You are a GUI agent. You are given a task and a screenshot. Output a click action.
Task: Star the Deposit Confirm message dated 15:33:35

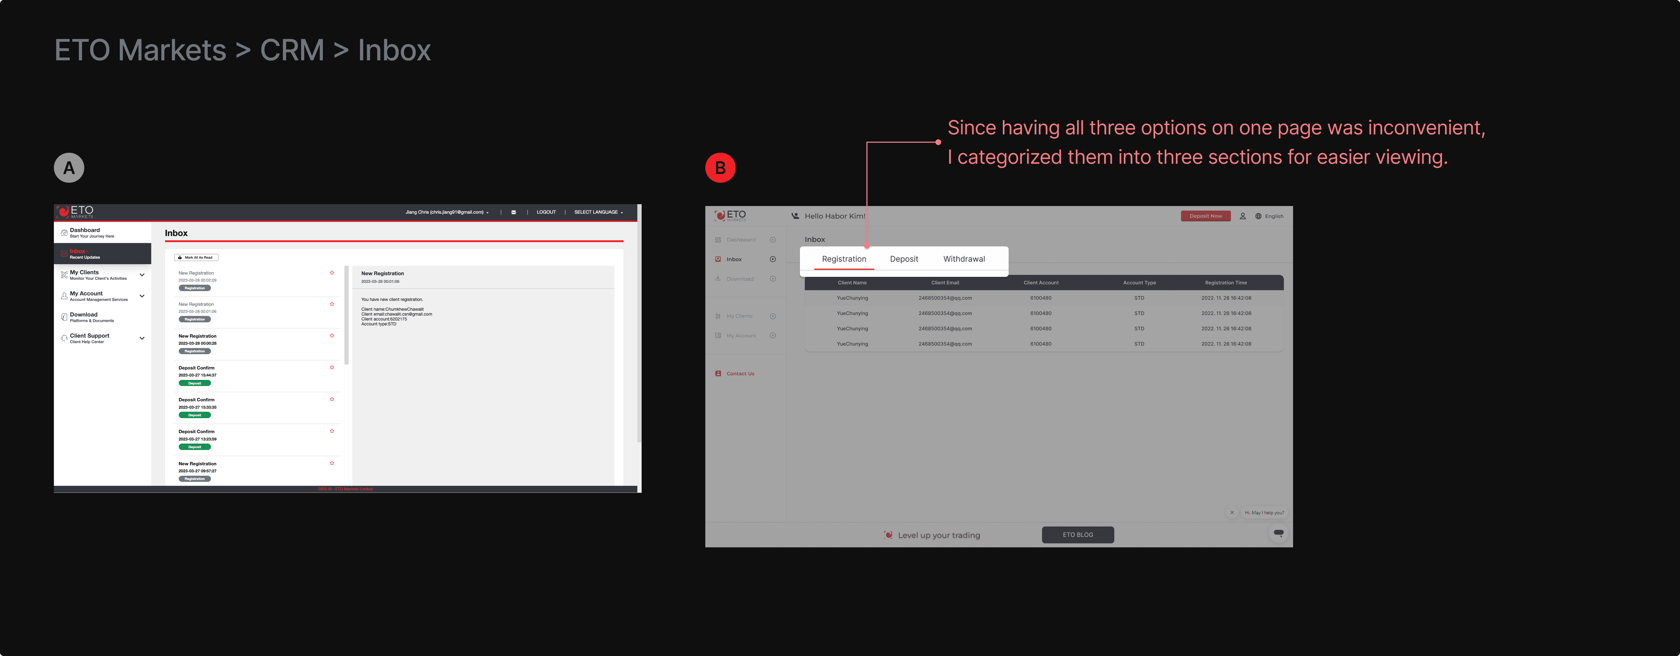(x=332, y=399)
